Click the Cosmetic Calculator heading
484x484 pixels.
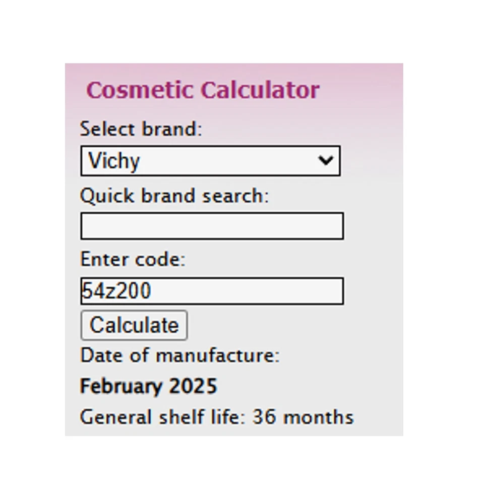pos(203,90)
